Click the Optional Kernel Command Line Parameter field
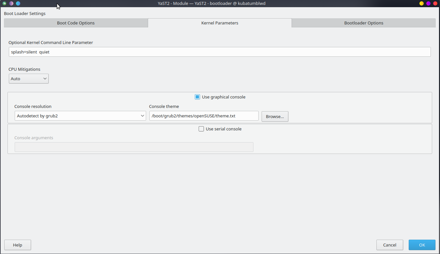This screenshot has height=254, width=440. 220,52
